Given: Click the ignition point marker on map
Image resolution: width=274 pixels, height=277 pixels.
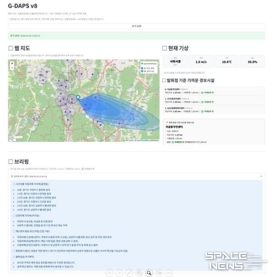Looking at the screenshot, I should coord(78,98).
